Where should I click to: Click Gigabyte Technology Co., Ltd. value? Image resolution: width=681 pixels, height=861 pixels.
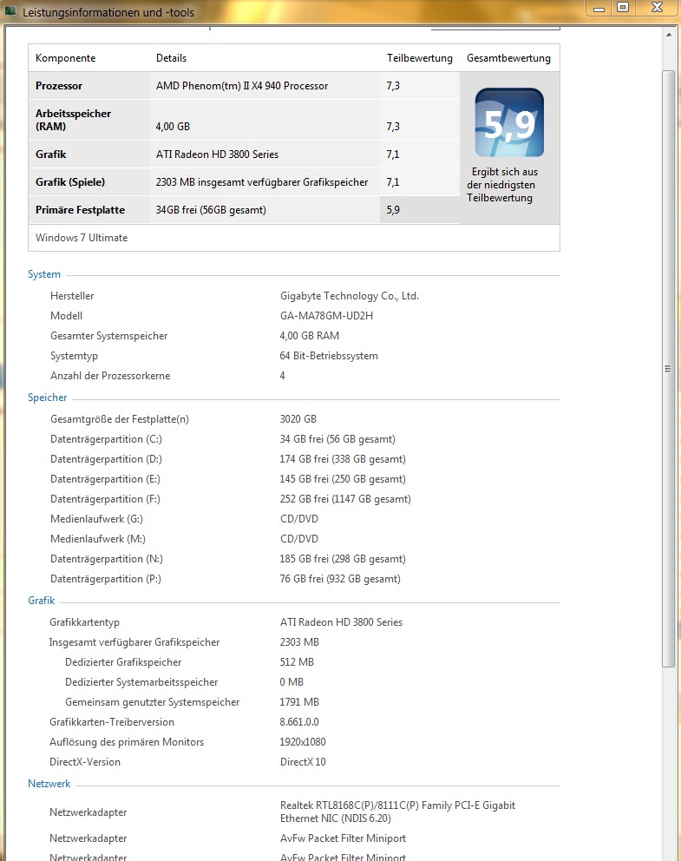pos(350,296)
